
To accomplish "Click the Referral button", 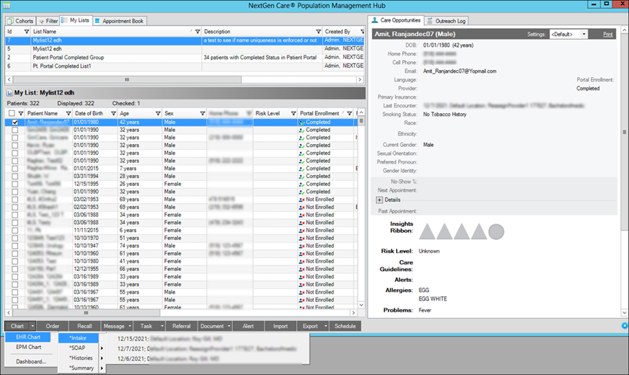I will coord(182,326).
